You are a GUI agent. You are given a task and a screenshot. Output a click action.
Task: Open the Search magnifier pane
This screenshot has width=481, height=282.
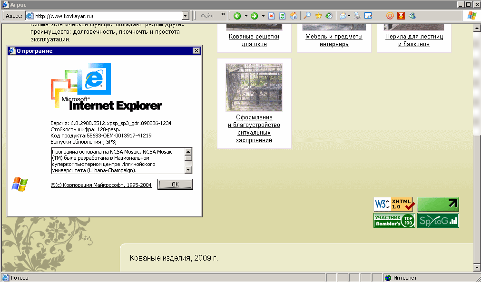pyautogui.click(x=307, y=16)
